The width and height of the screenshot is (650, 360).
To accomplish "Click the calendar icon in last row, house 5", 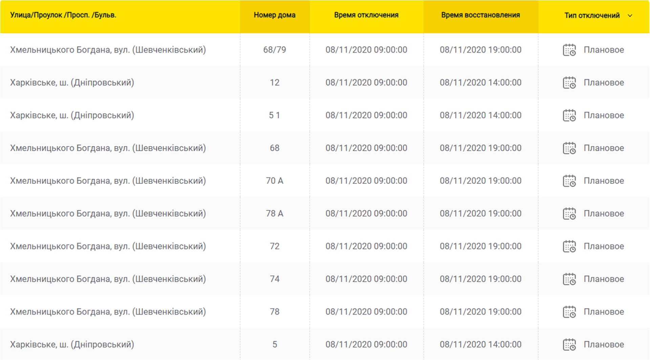I will 569,345.
